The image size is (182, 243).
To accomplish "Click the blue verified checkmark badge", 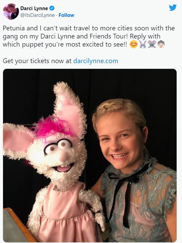I will click(52, 8).
